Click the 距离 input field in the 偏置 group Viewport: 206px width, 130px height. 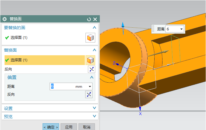pyautogui.click(x=62, y=87)
